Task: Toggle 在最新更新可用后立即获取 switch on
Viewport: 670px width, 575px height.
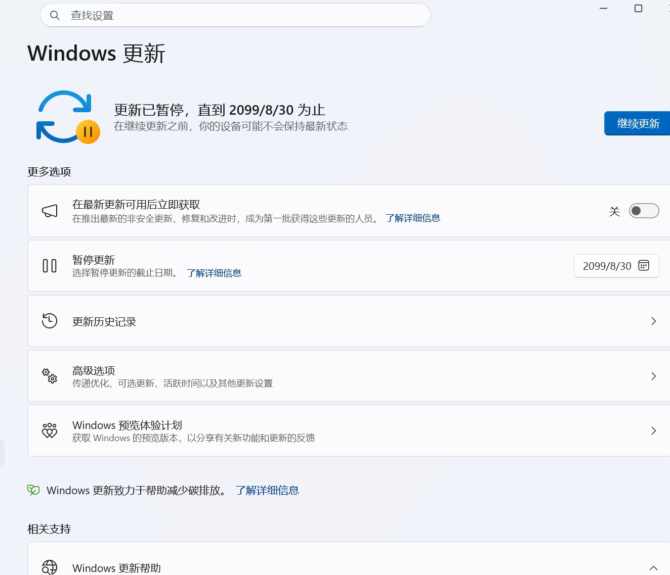Action: [x=644, y=211]
